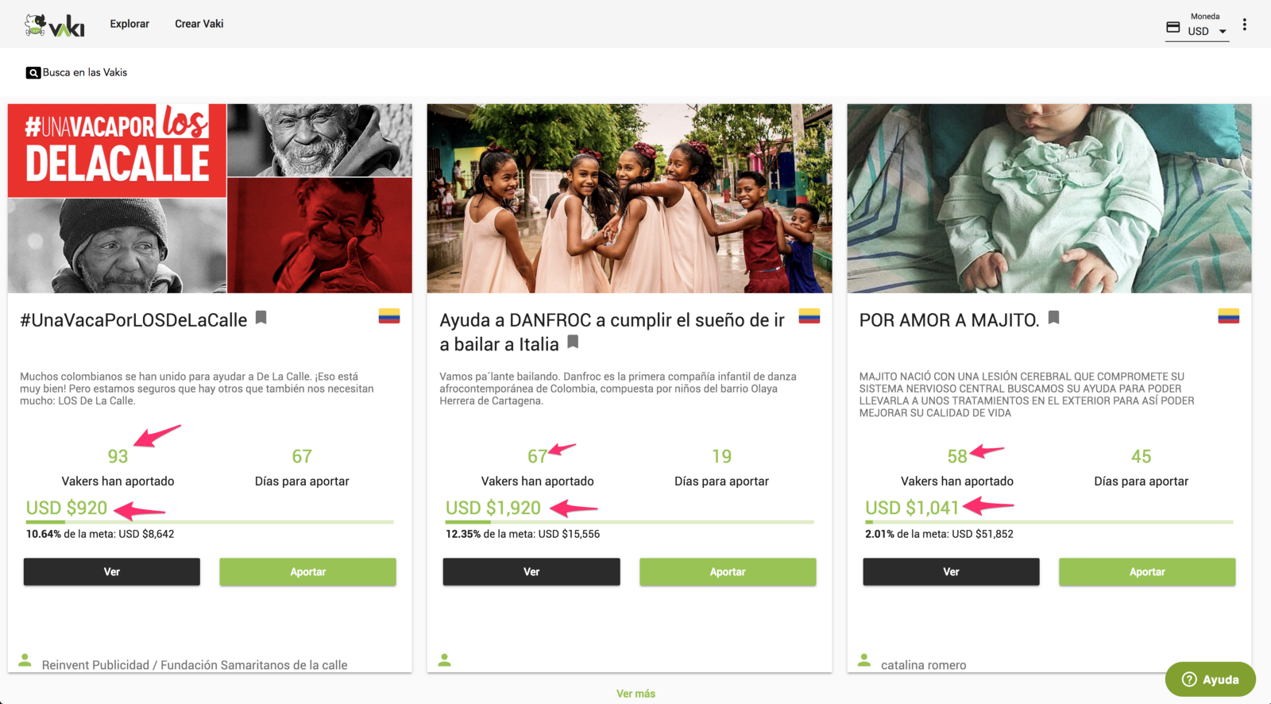Click Colombia flag on MAJITO card
The width and height of the screenshot is (1271, 704).
pyautogui.click(x=1228, y=316)
